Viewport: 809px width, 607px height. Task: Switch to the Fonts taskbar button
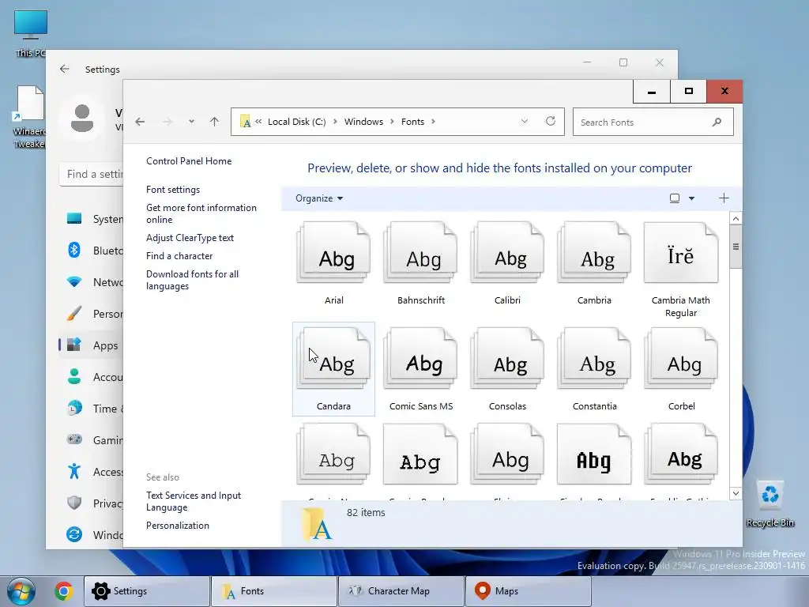(274, 591)
